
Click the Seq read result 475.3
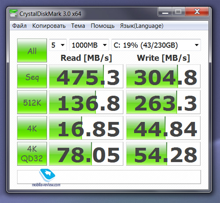86,76
